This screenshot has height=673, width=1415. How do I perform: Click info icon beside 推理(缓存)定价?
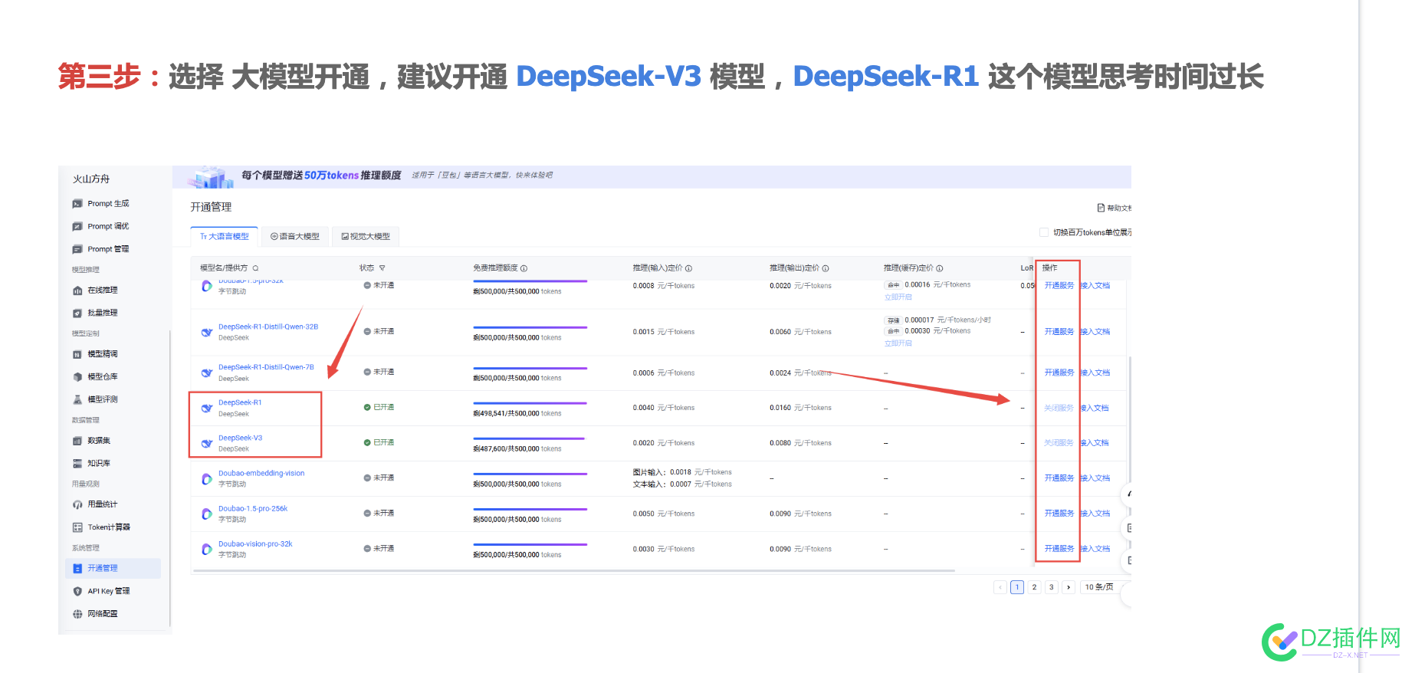click(939, 268)
